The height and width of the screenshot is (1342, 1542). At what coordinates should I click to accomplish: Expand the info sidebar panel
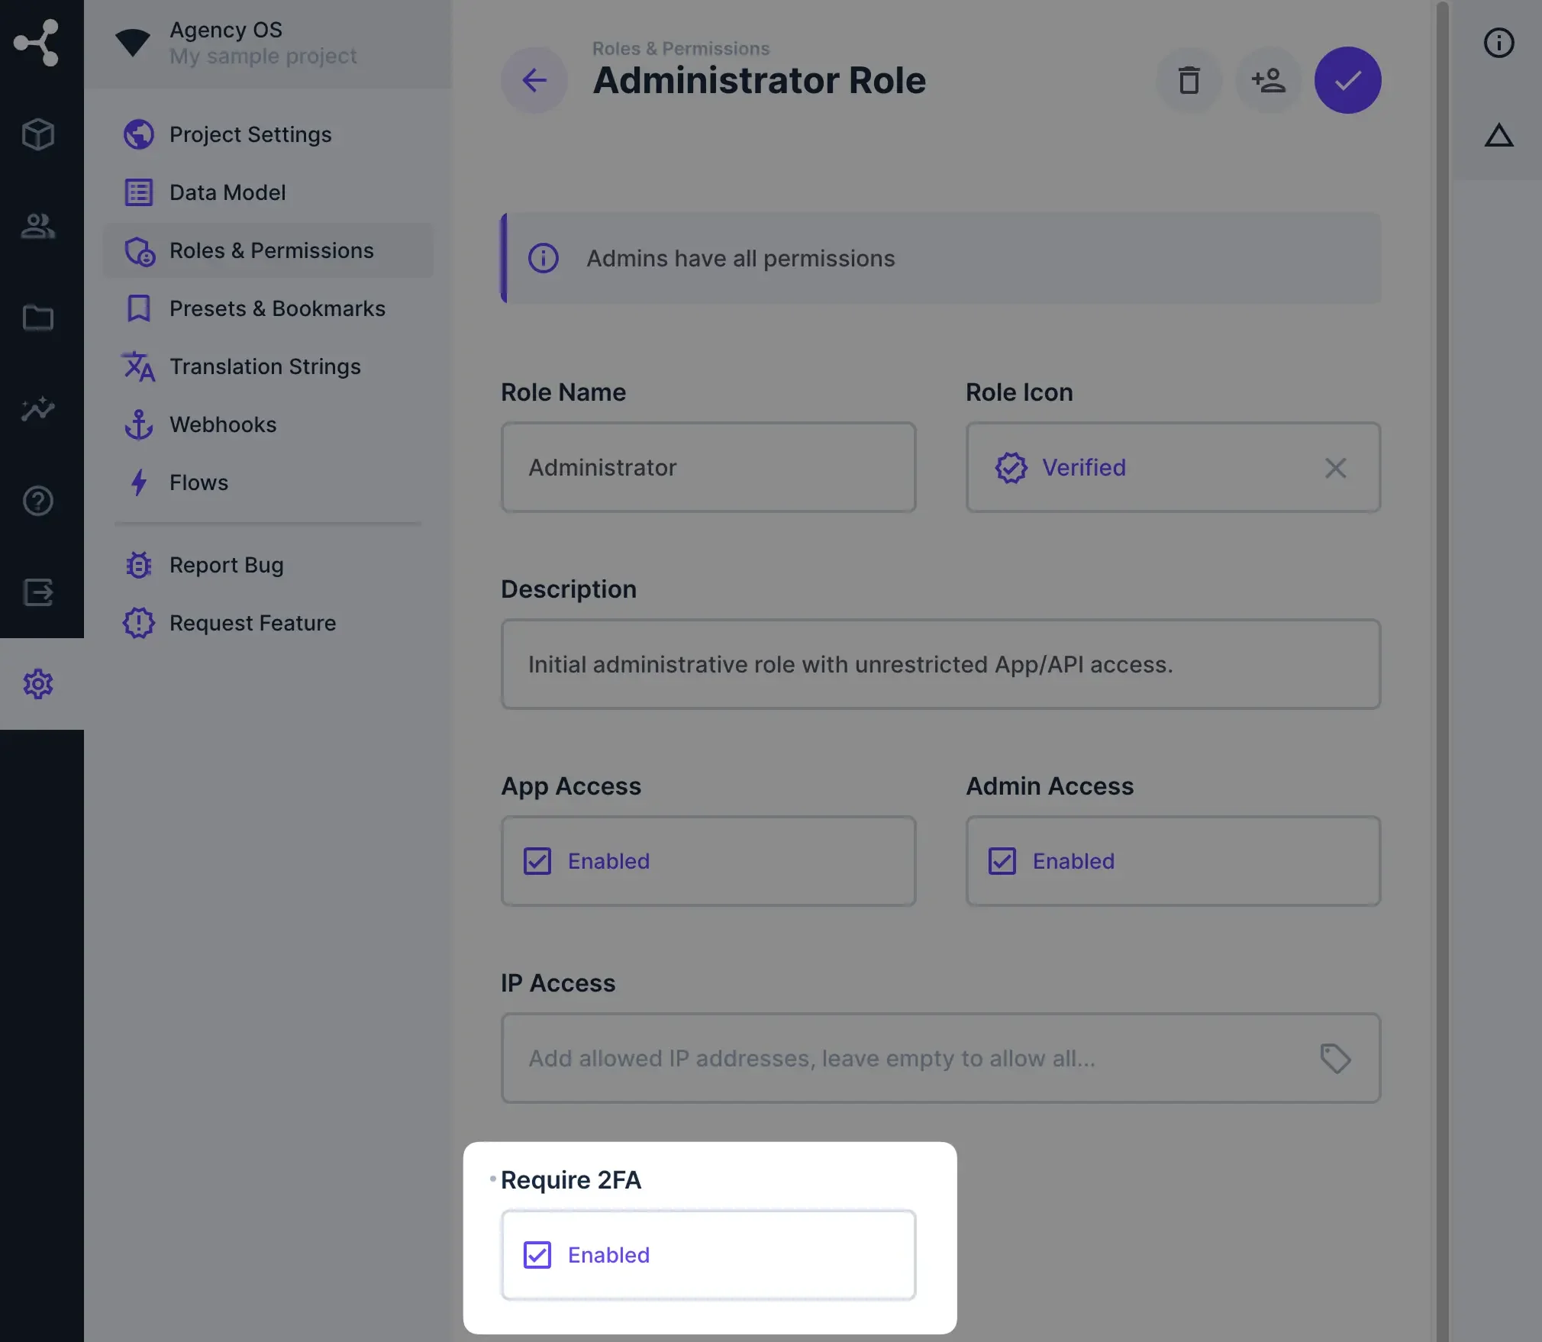(x=1498, y=43)
